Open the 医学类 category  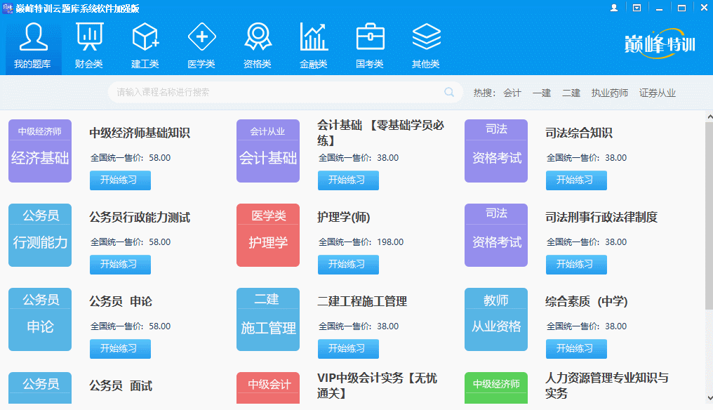[x=201, y=46]
